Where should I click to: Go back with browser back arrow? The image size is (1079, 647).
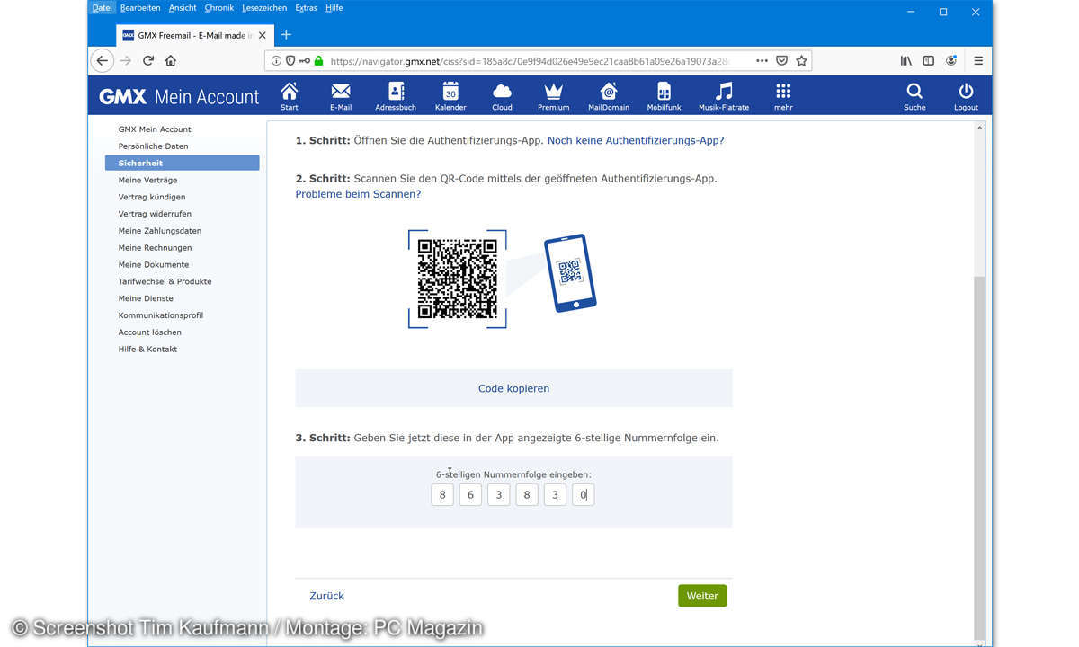(x=103, y=61)
